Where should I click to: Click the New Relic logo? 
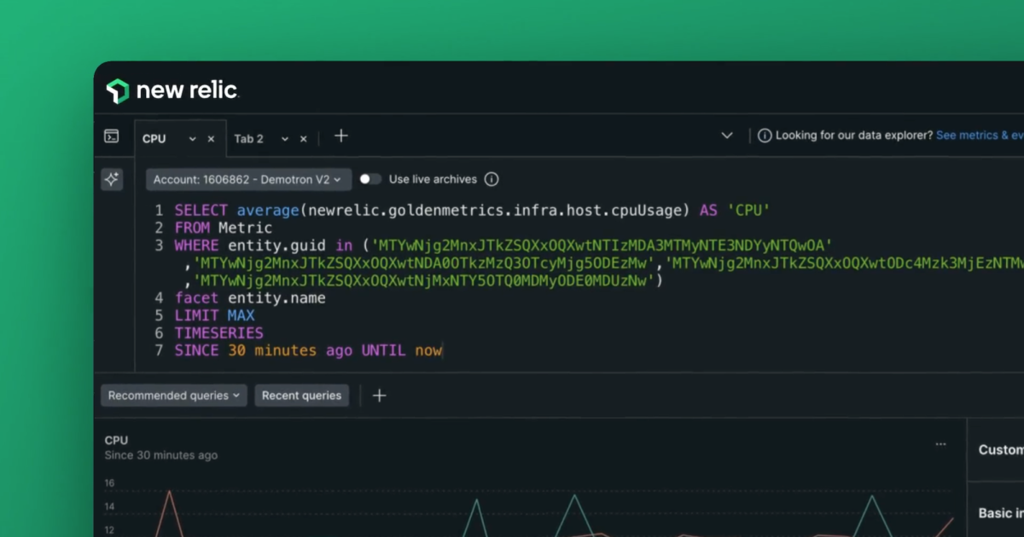tap(171, 88)
